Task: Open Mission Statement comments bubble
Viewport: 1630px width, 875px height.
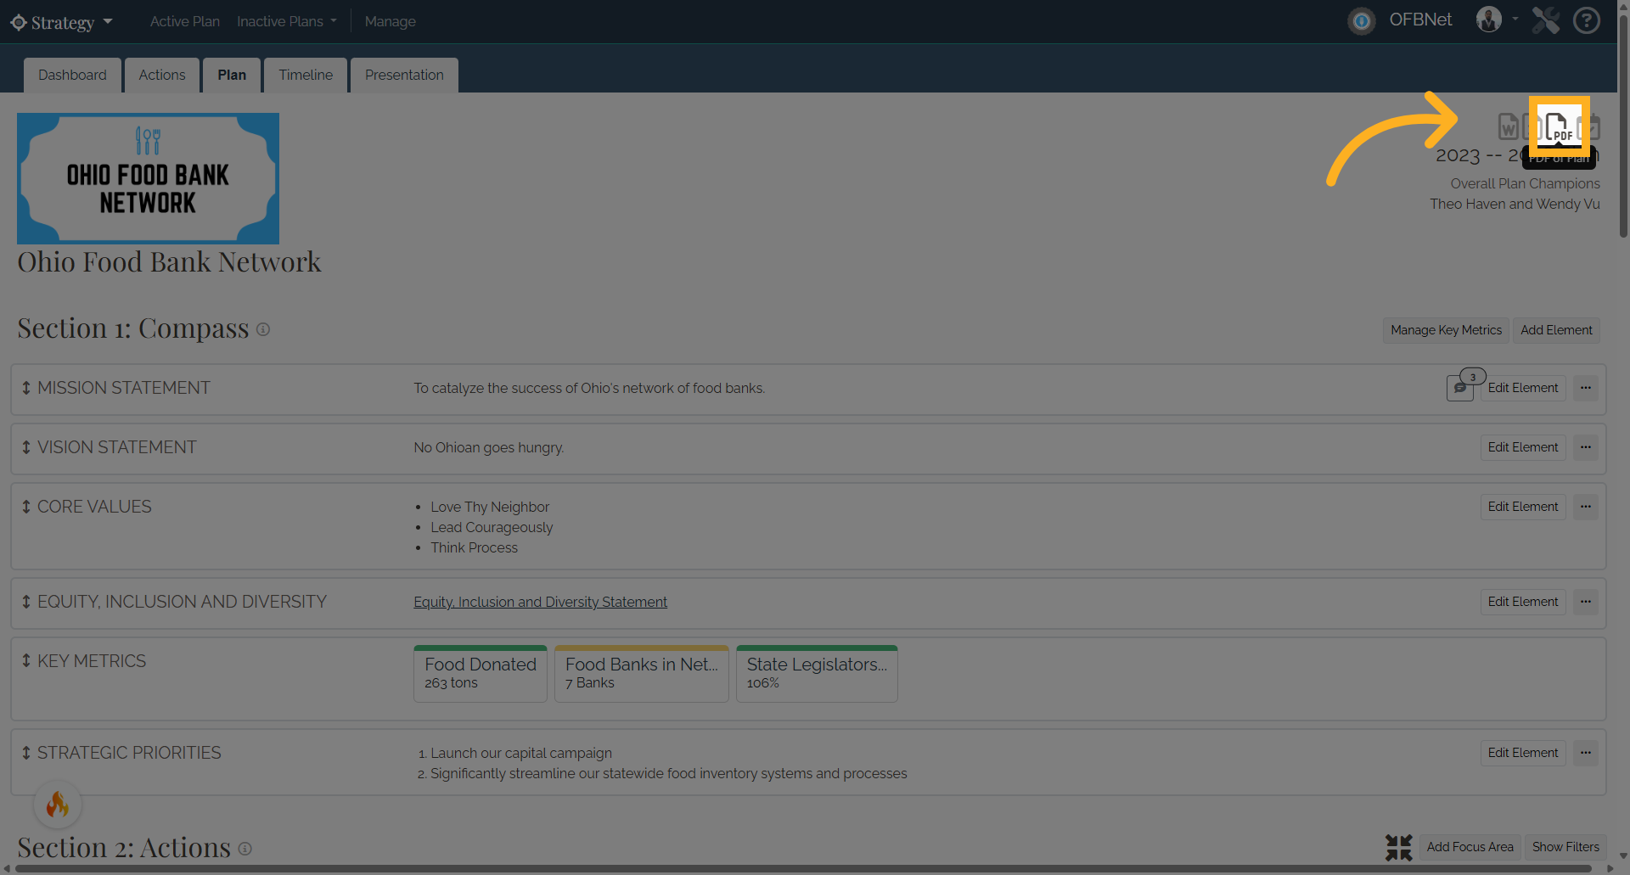Action: (x=1459, y=388)
